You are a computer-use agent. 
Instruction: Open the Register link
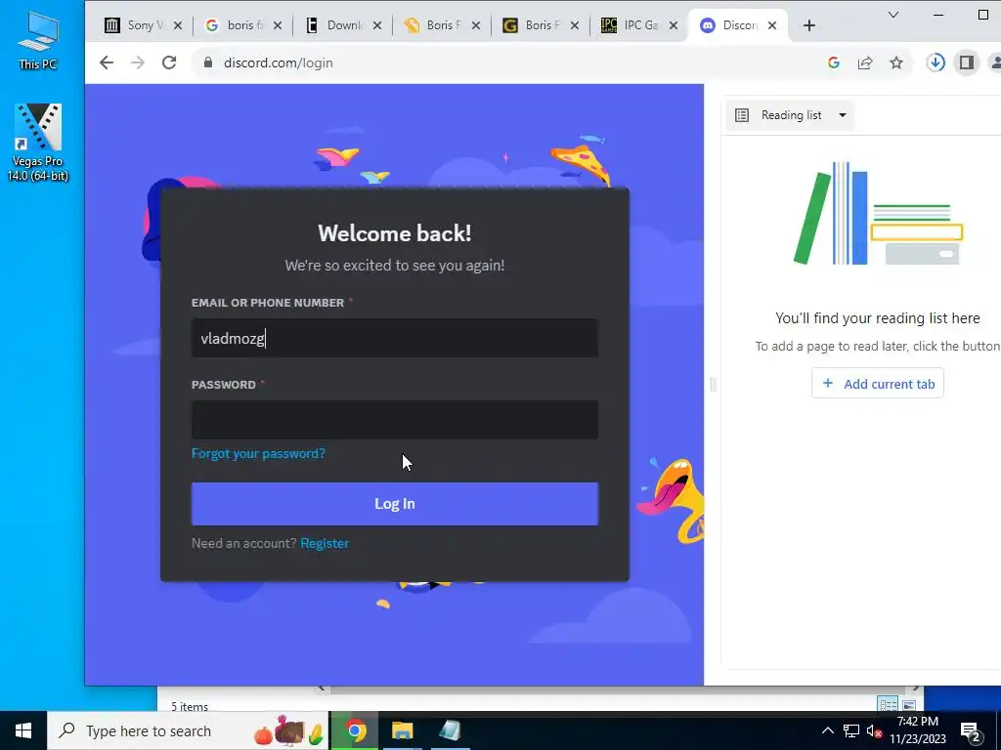[325, 543]
